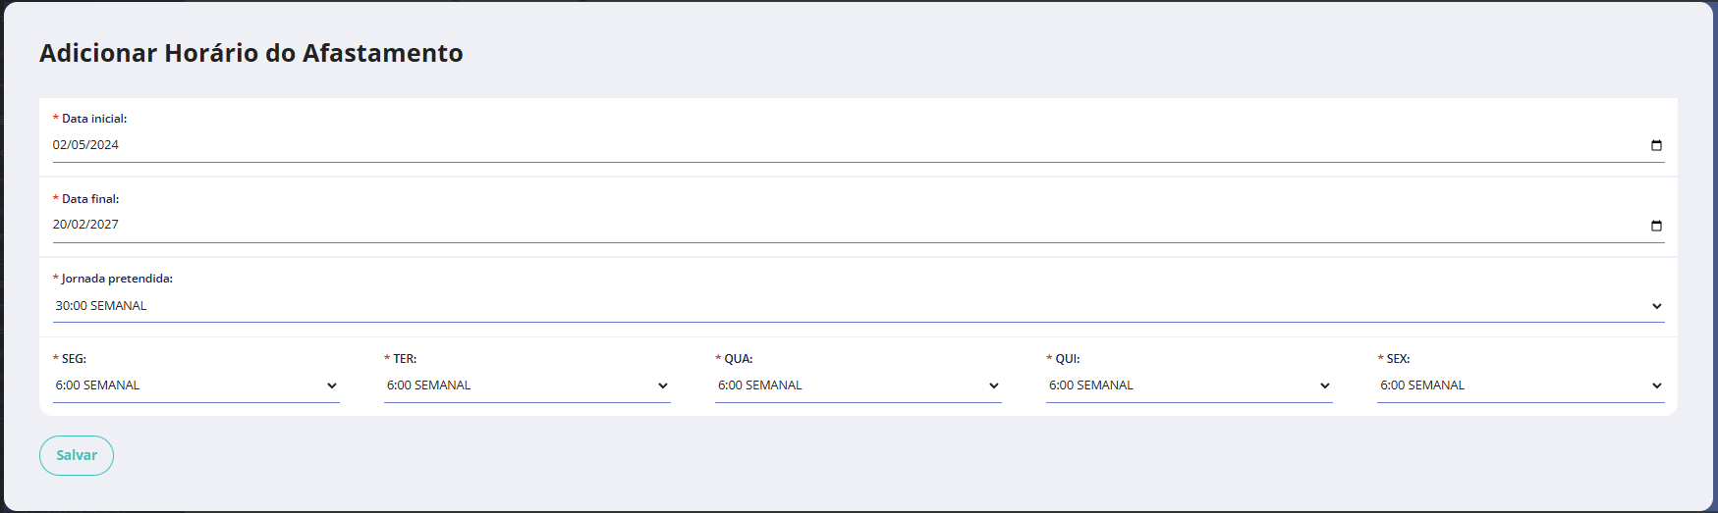
Task: Click the Data final date value 20/02/2027
Action: tap(86, 225)
